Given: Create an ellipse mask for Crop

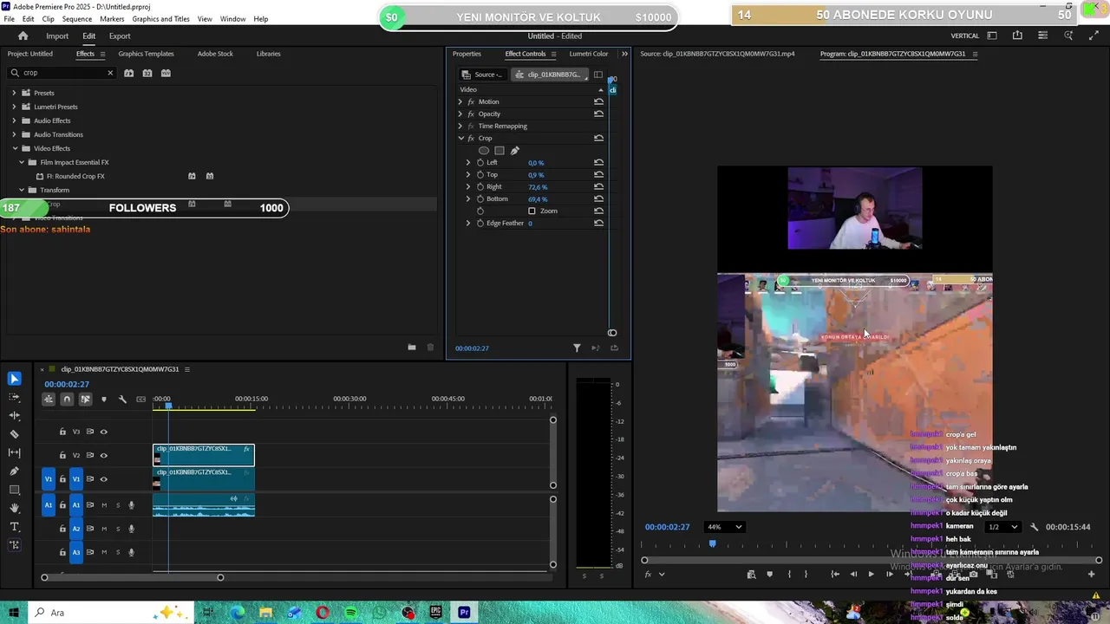Looking at the screenshot, I should [x=484, y=151].
